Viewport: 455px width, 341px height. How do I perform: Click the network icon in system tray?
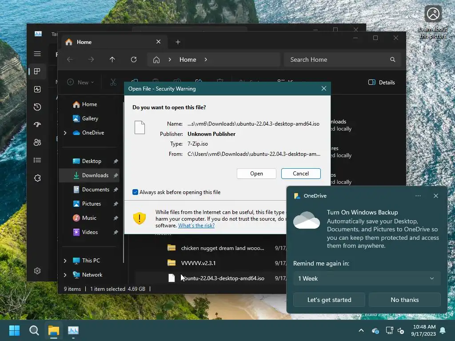(x=389, y=330)
